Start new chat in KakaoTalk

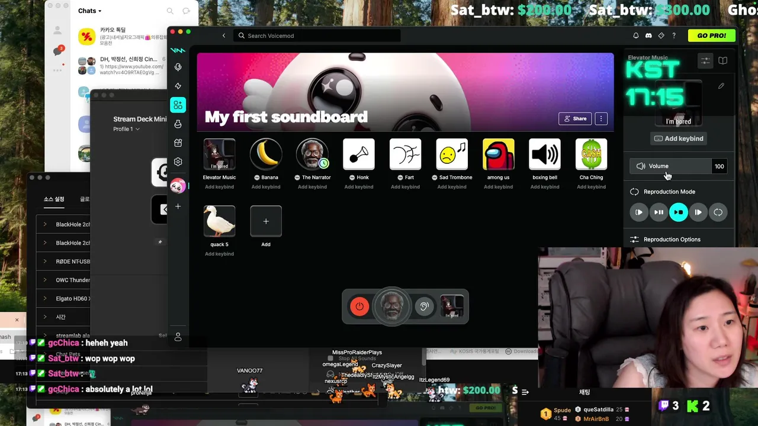click(186, 11)
